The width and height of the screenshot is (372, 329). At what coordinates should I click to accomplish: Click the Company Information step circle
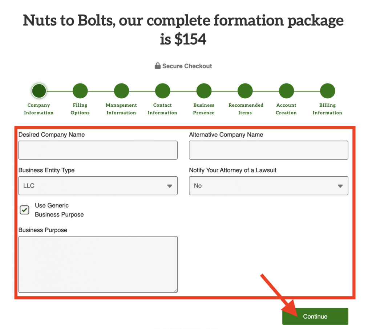pyautogui.click(x=39, y=91)
